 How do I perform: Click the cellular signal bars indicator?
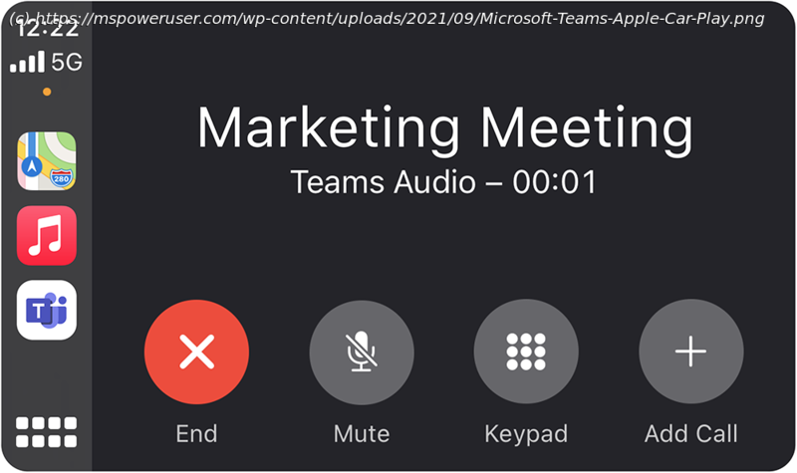click(28, 62)
